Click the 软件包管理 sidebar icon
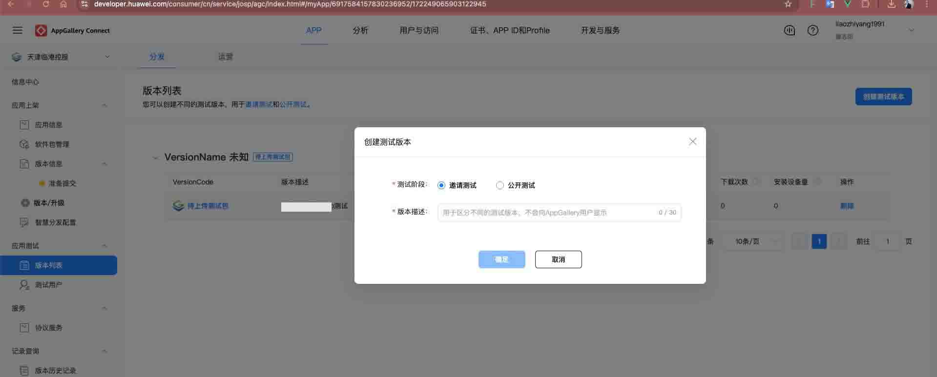Image resolution: width=937 pixels, height=377 pixels. pyautogui.click(x=24, y=144)
